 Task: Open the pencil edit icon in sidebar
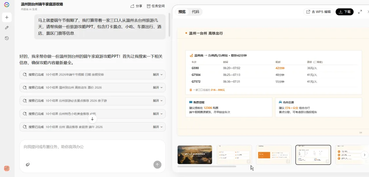coord(7,28)
